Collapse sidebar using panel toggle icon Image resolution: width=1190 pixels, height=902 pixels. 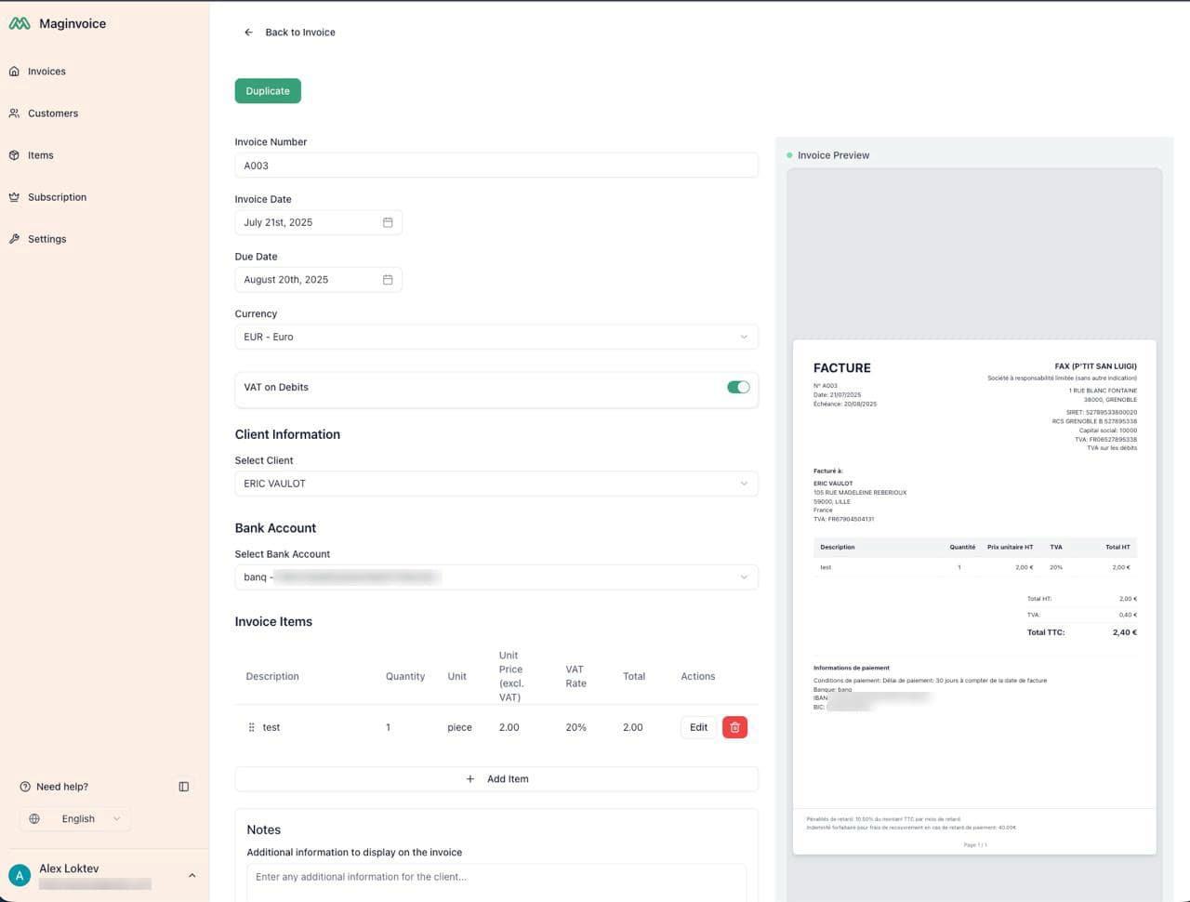[x=184, y=787]
